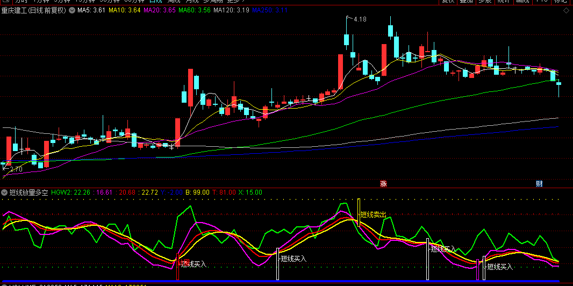Click the MA120: 3.19 label
Viewport: 573px width, 286px height.
(231, 11)
